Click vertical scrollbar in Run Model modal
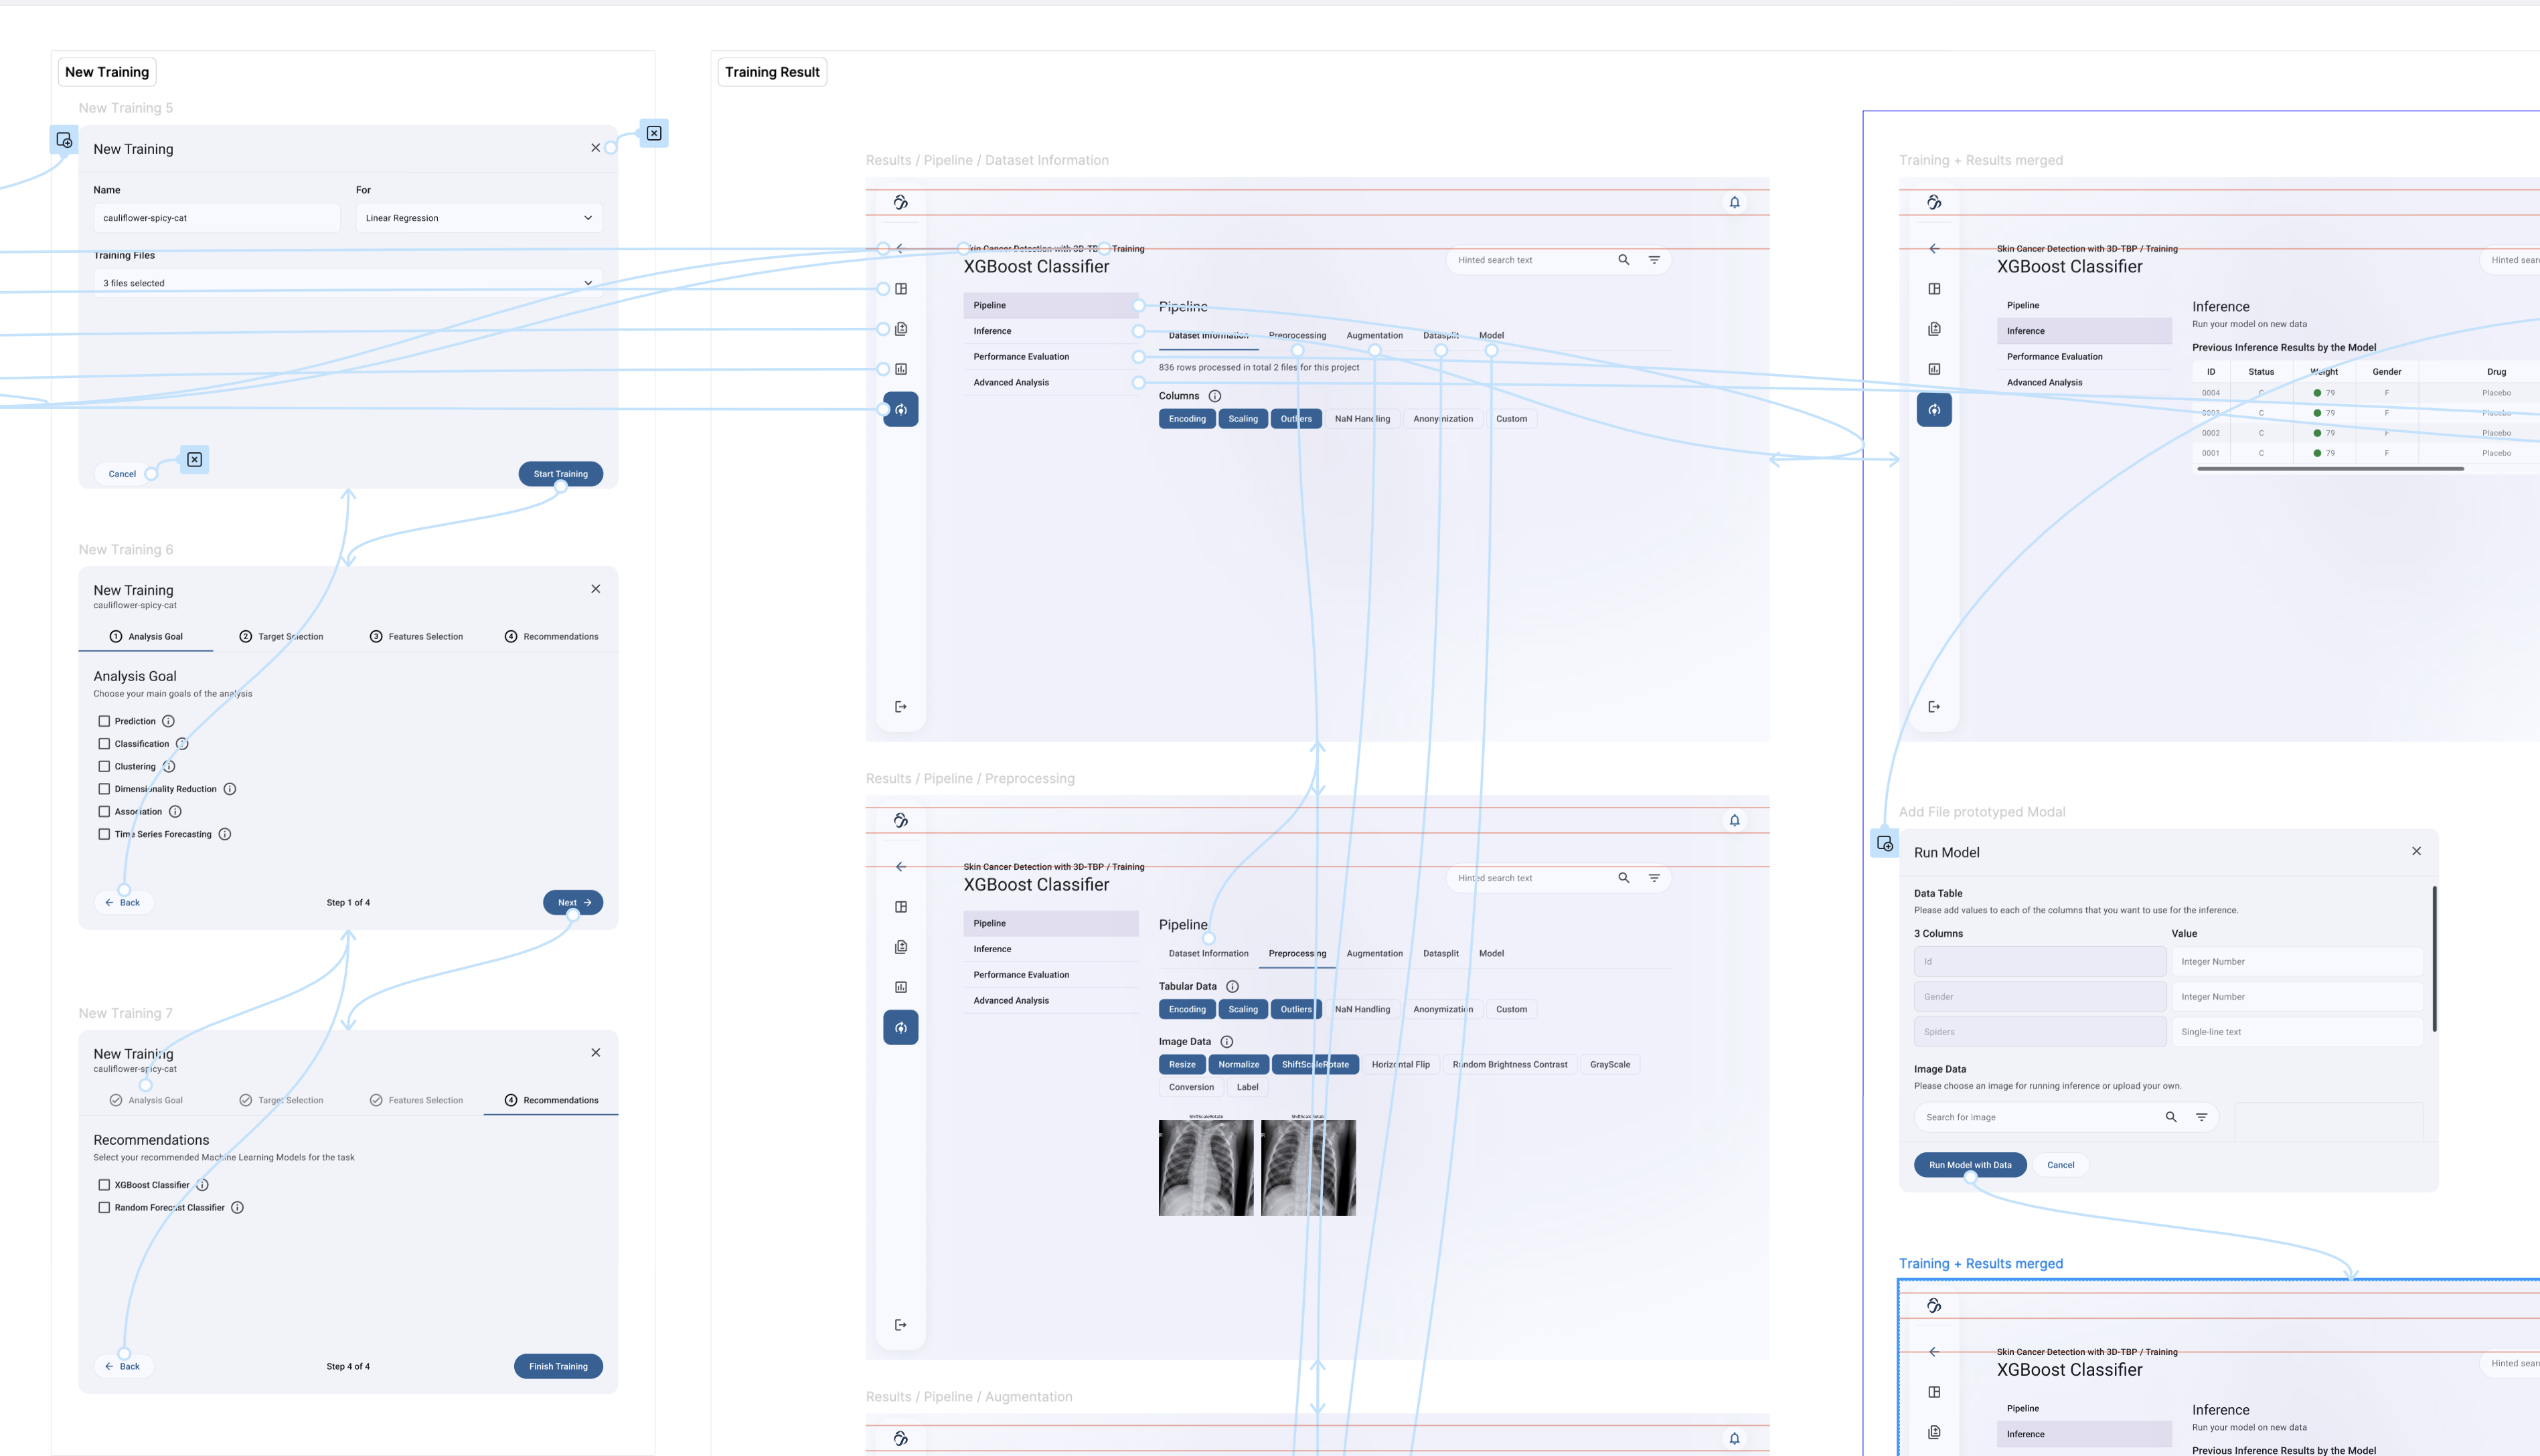 click(x=2434, y=958)
